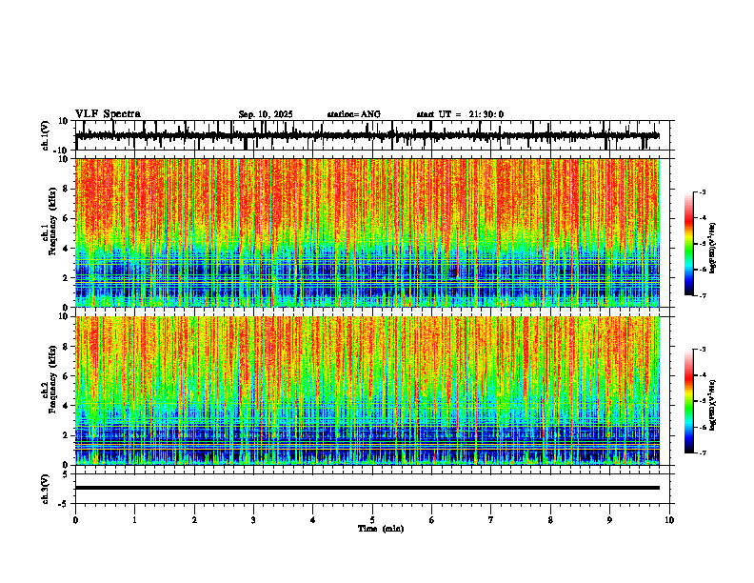754x583 pixels.
Task: Click the "4" time axis tick label
Action: 312,520
